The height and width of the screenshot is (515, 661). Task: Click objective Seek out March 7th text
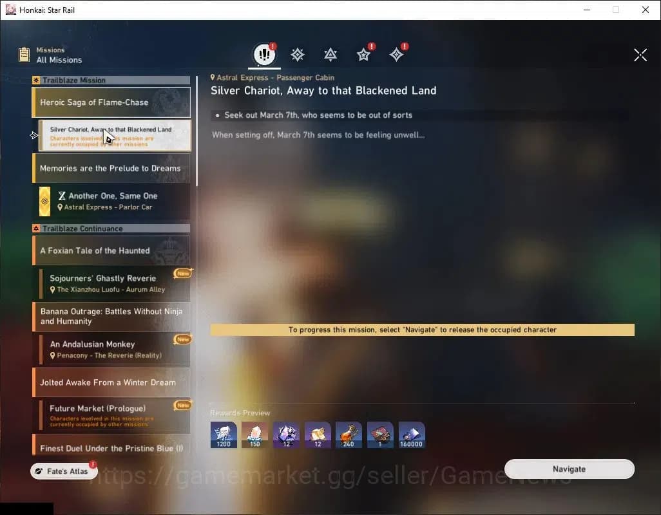[x=318, y=115]
